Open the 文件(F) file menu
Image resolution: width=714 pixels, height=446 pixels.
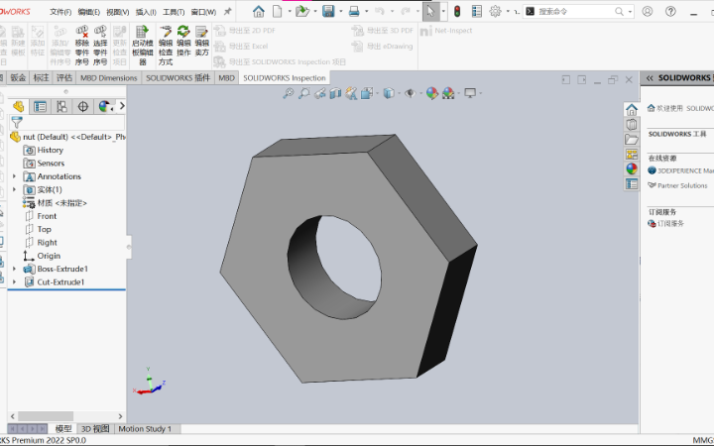[x=60, y=12]
